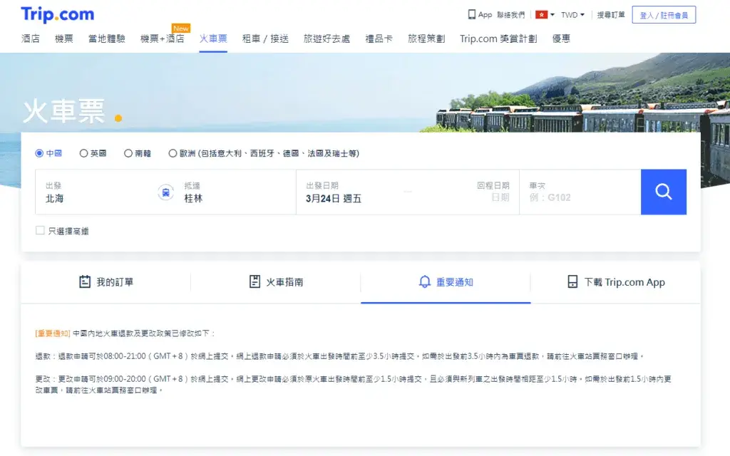The width and height of the screenshot is (730, 456).
Task: Click the guide icon beside 火車指南
Action: tap(255, 281)
